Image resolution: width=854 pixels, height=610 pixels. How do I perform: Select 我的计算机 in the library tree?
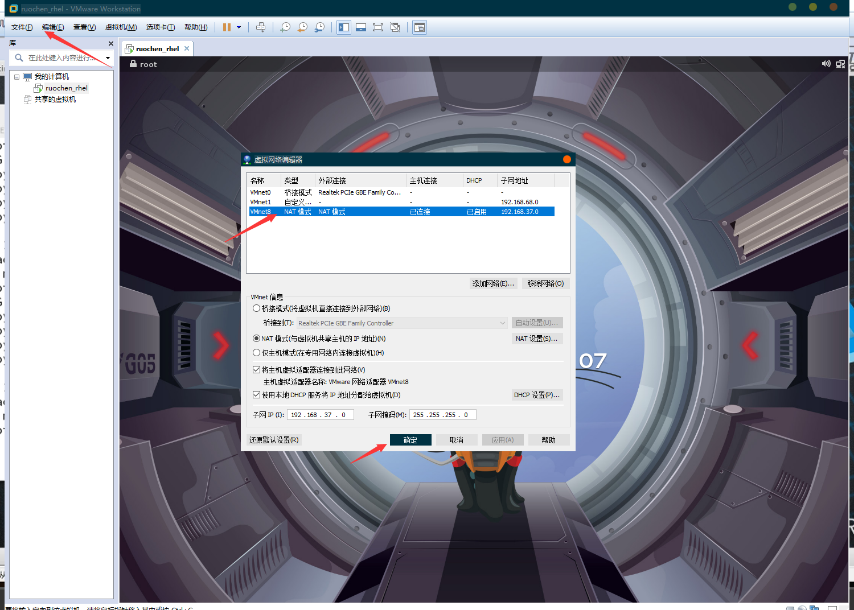(52, 77)
